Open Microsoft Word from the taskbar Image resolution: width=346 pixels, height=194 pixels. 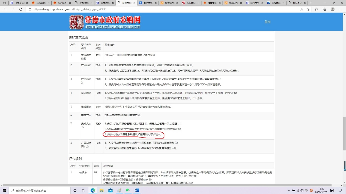[137, 190]
